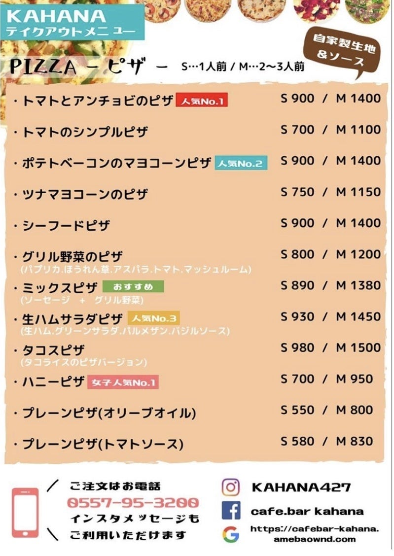Click the PIZZA - ピザ section heading

(x=79, y=66)
